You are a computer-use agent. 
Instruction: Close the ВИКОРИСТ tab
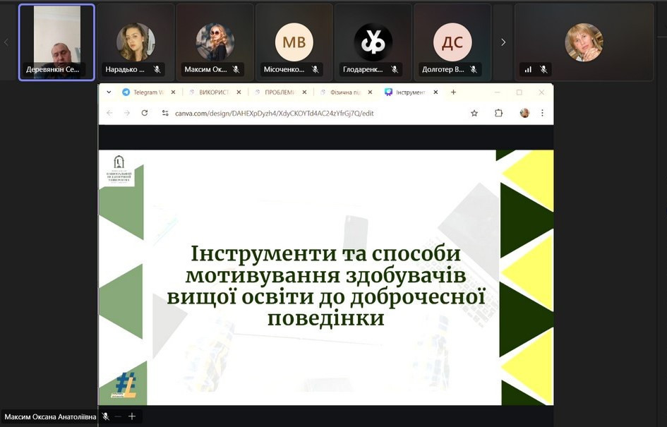point(239,92)
